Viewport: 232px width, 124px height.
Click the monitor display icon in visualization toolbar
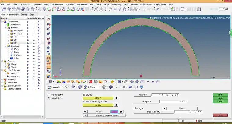[x=142, y=87]
